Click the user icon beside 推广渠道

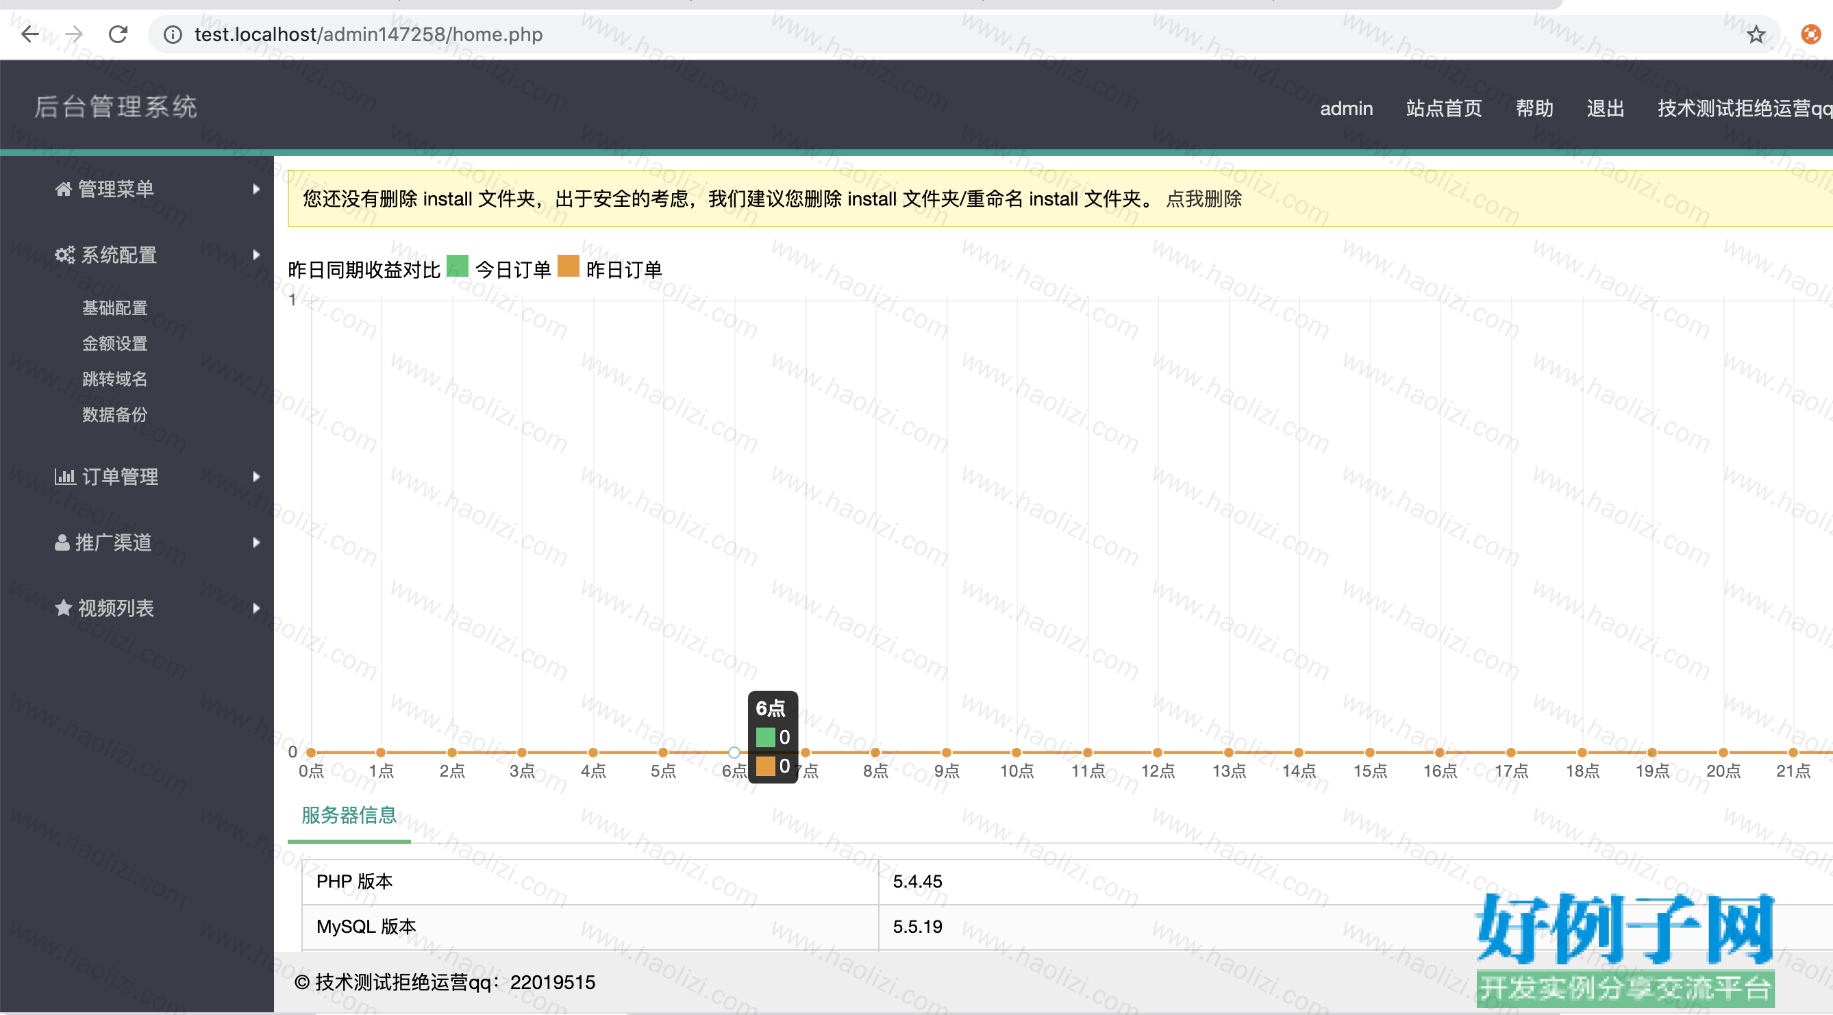tap(62, 542)
